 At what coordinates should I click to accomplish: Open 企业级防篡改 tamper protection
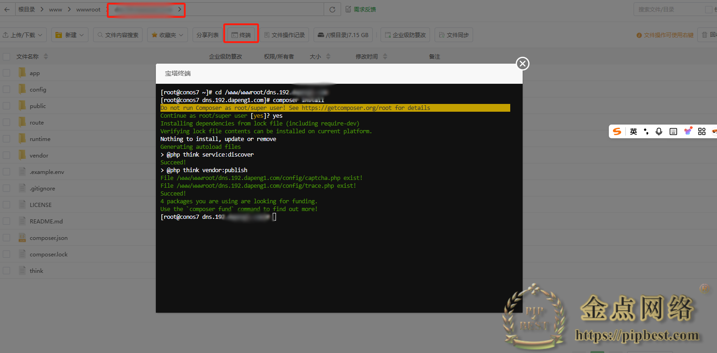pyautogui.click(x=405, y=34)
